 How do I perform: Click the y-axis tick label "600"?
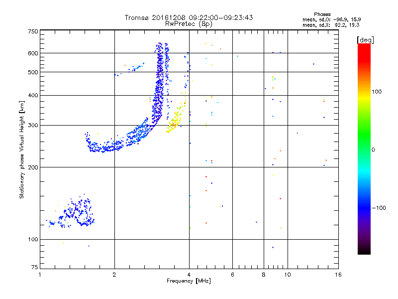coord(33,53)
